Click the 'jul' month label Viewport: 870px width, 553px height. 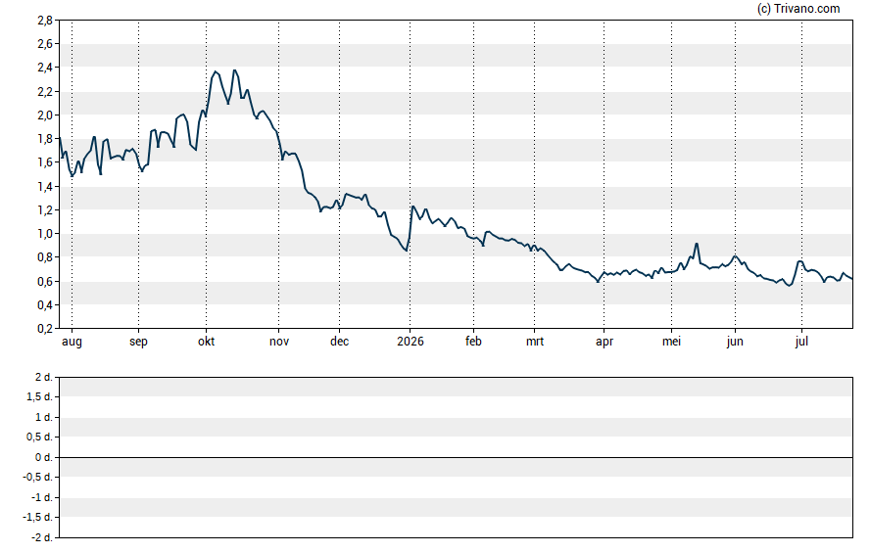pos(801,342)
